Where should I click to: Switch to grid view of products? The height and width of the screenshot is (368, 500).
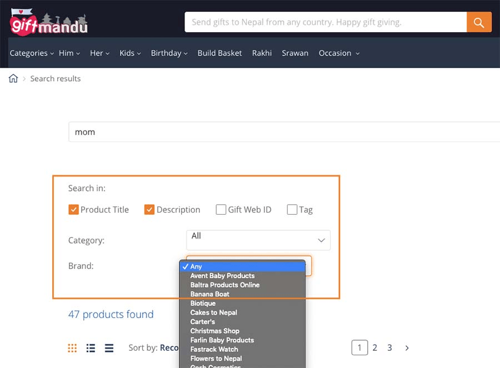pyautogui.click(x=72, y=348)
